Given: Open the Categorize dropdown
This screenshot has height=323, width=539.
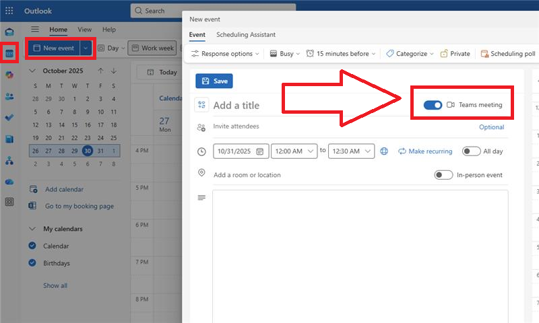Looking at the screenshot, I should click(x=410, y=54).
